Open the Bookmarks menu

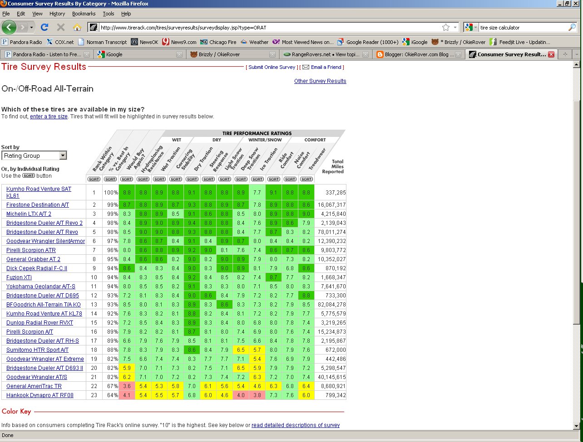[x=84, y=14]
